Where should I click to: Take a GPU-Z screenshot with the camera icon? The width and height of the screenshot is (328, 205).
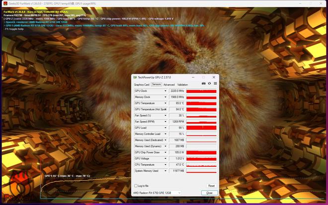pyautogui.click(x=203, y=83)
